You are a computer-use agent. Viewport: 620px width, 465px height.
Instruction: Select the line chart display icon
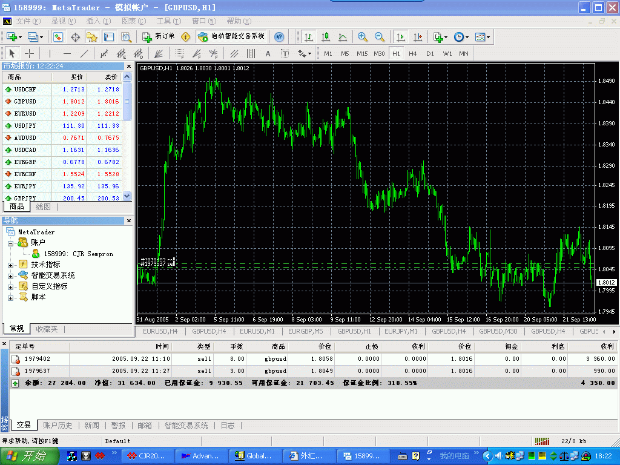tap(343, 37)
